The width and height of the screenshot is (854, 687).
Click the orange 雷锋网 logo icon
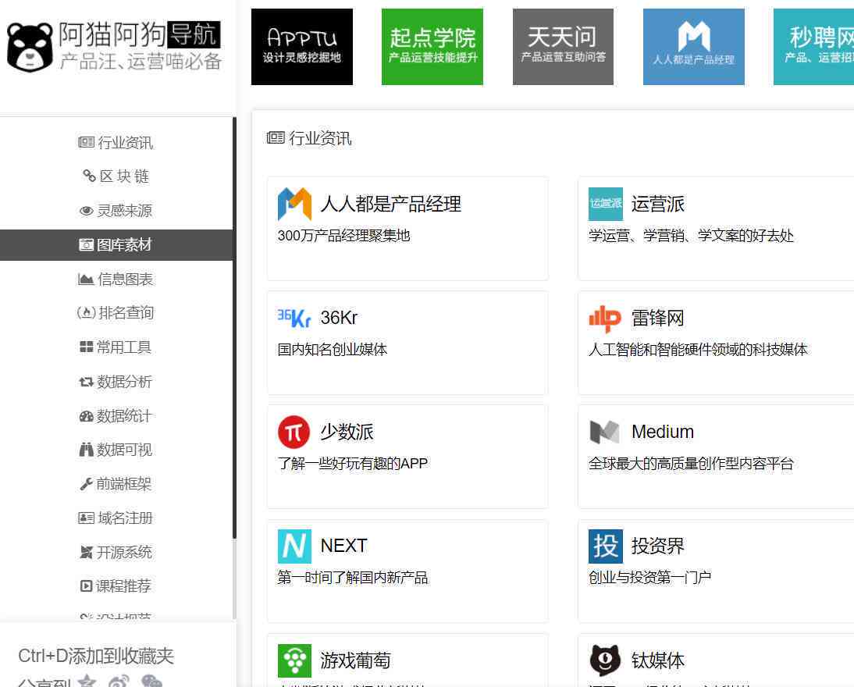coord(605,319)
